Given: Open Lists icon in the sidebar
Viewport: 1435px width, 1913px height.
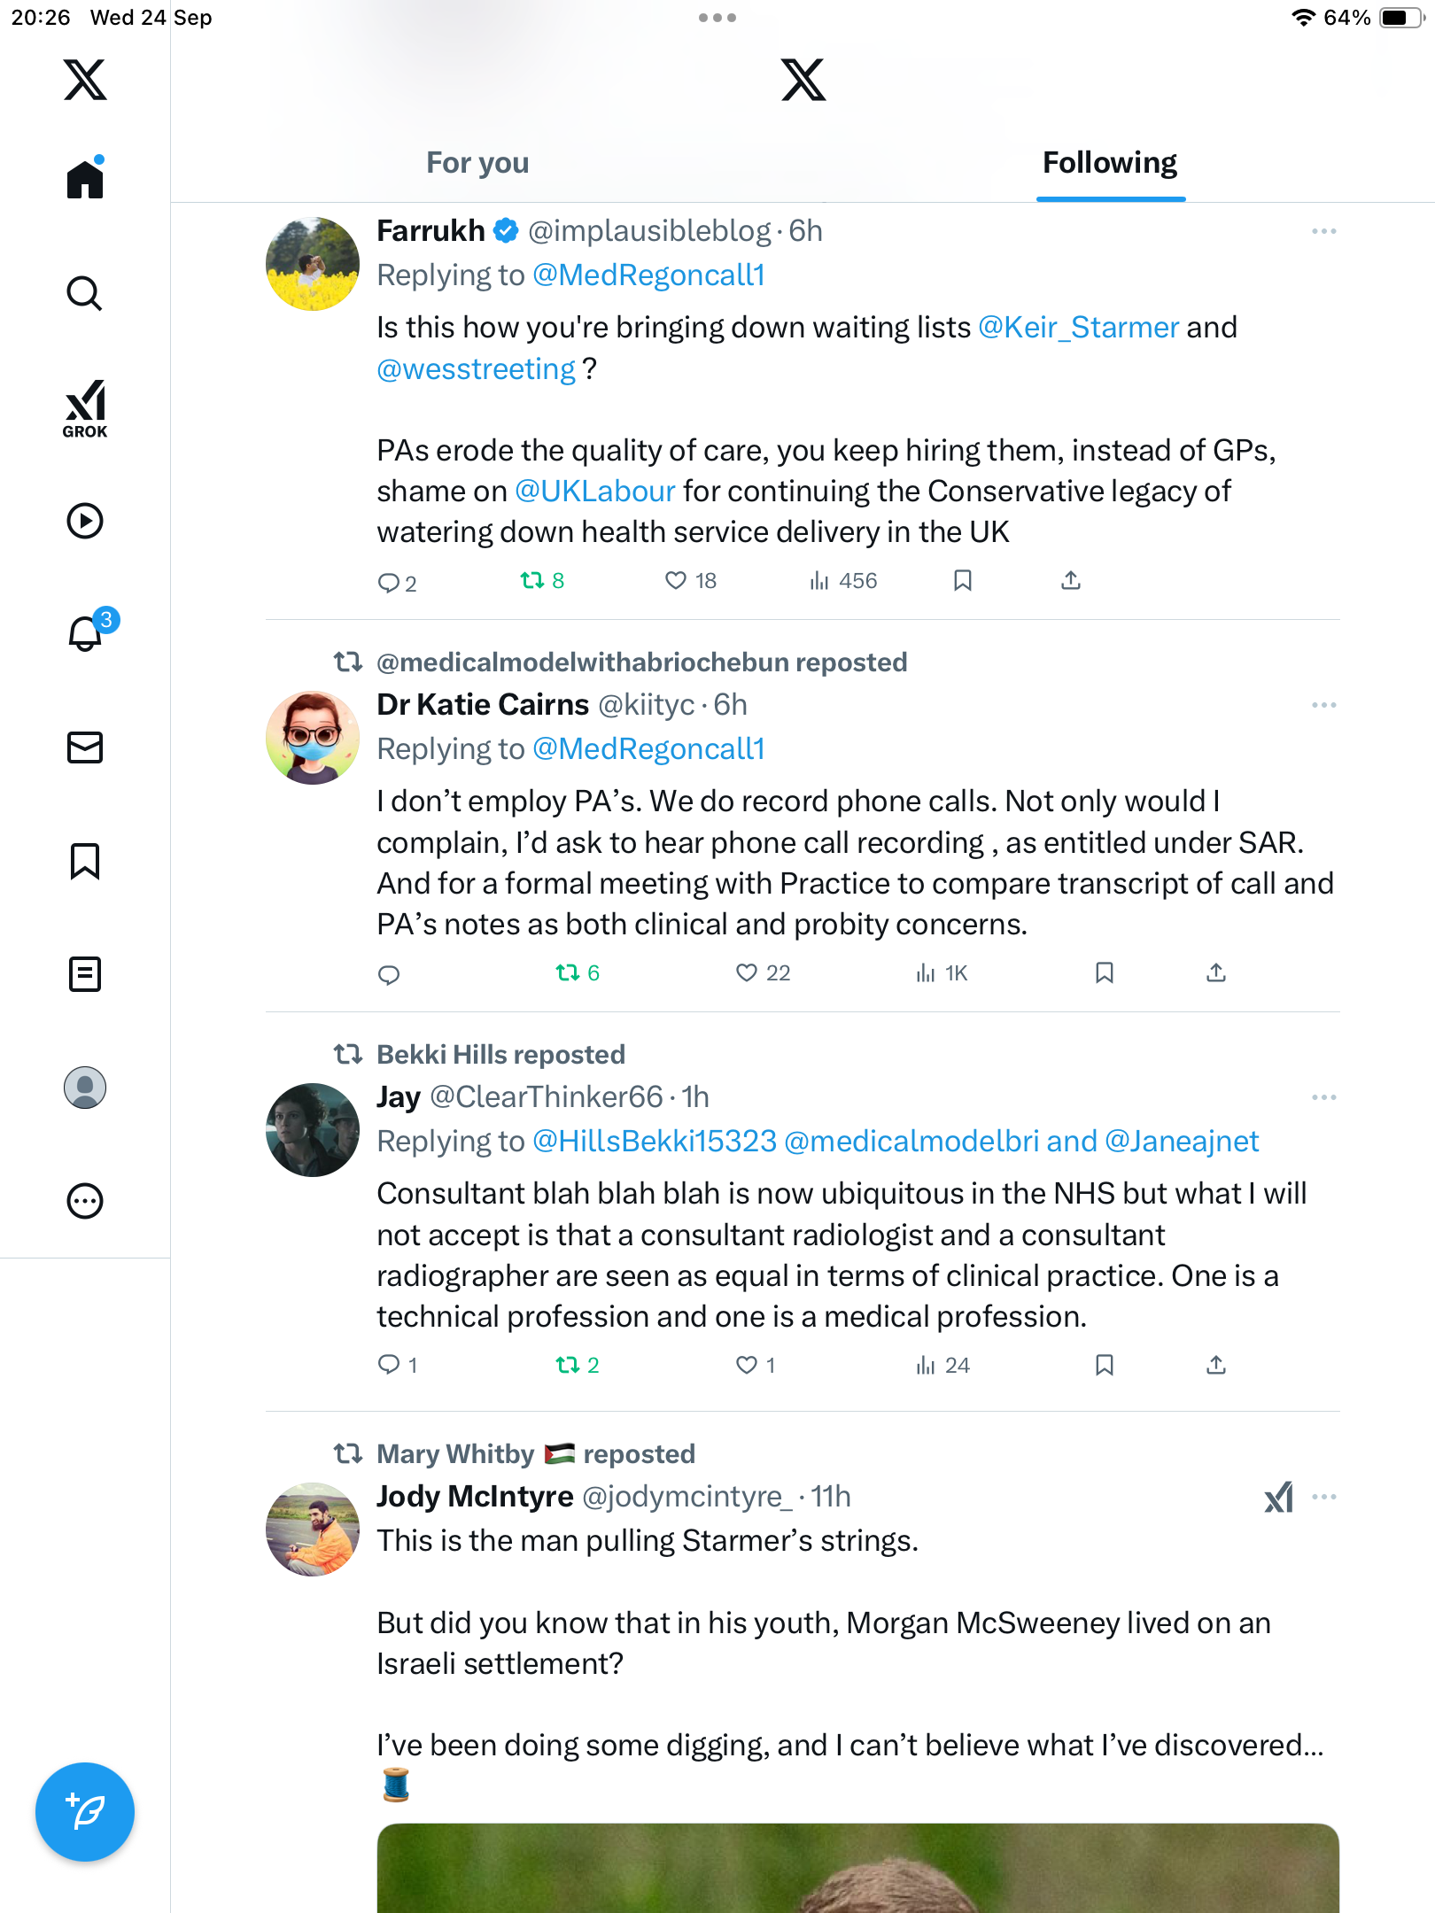Looking at the screenshot, I should [85, 974].
